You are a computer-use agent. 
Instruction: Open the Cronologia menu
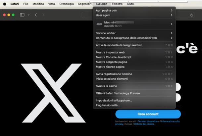67,4
